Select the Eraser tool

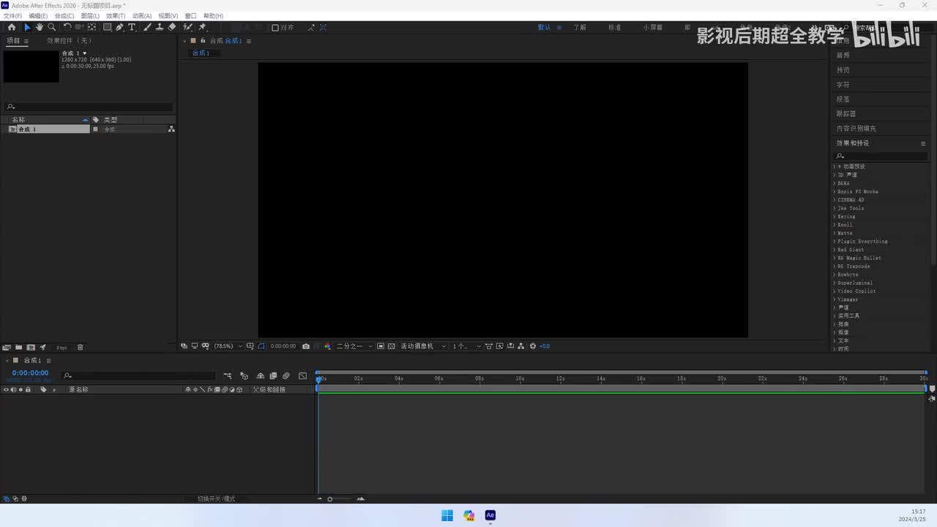[x=172, y=27]
